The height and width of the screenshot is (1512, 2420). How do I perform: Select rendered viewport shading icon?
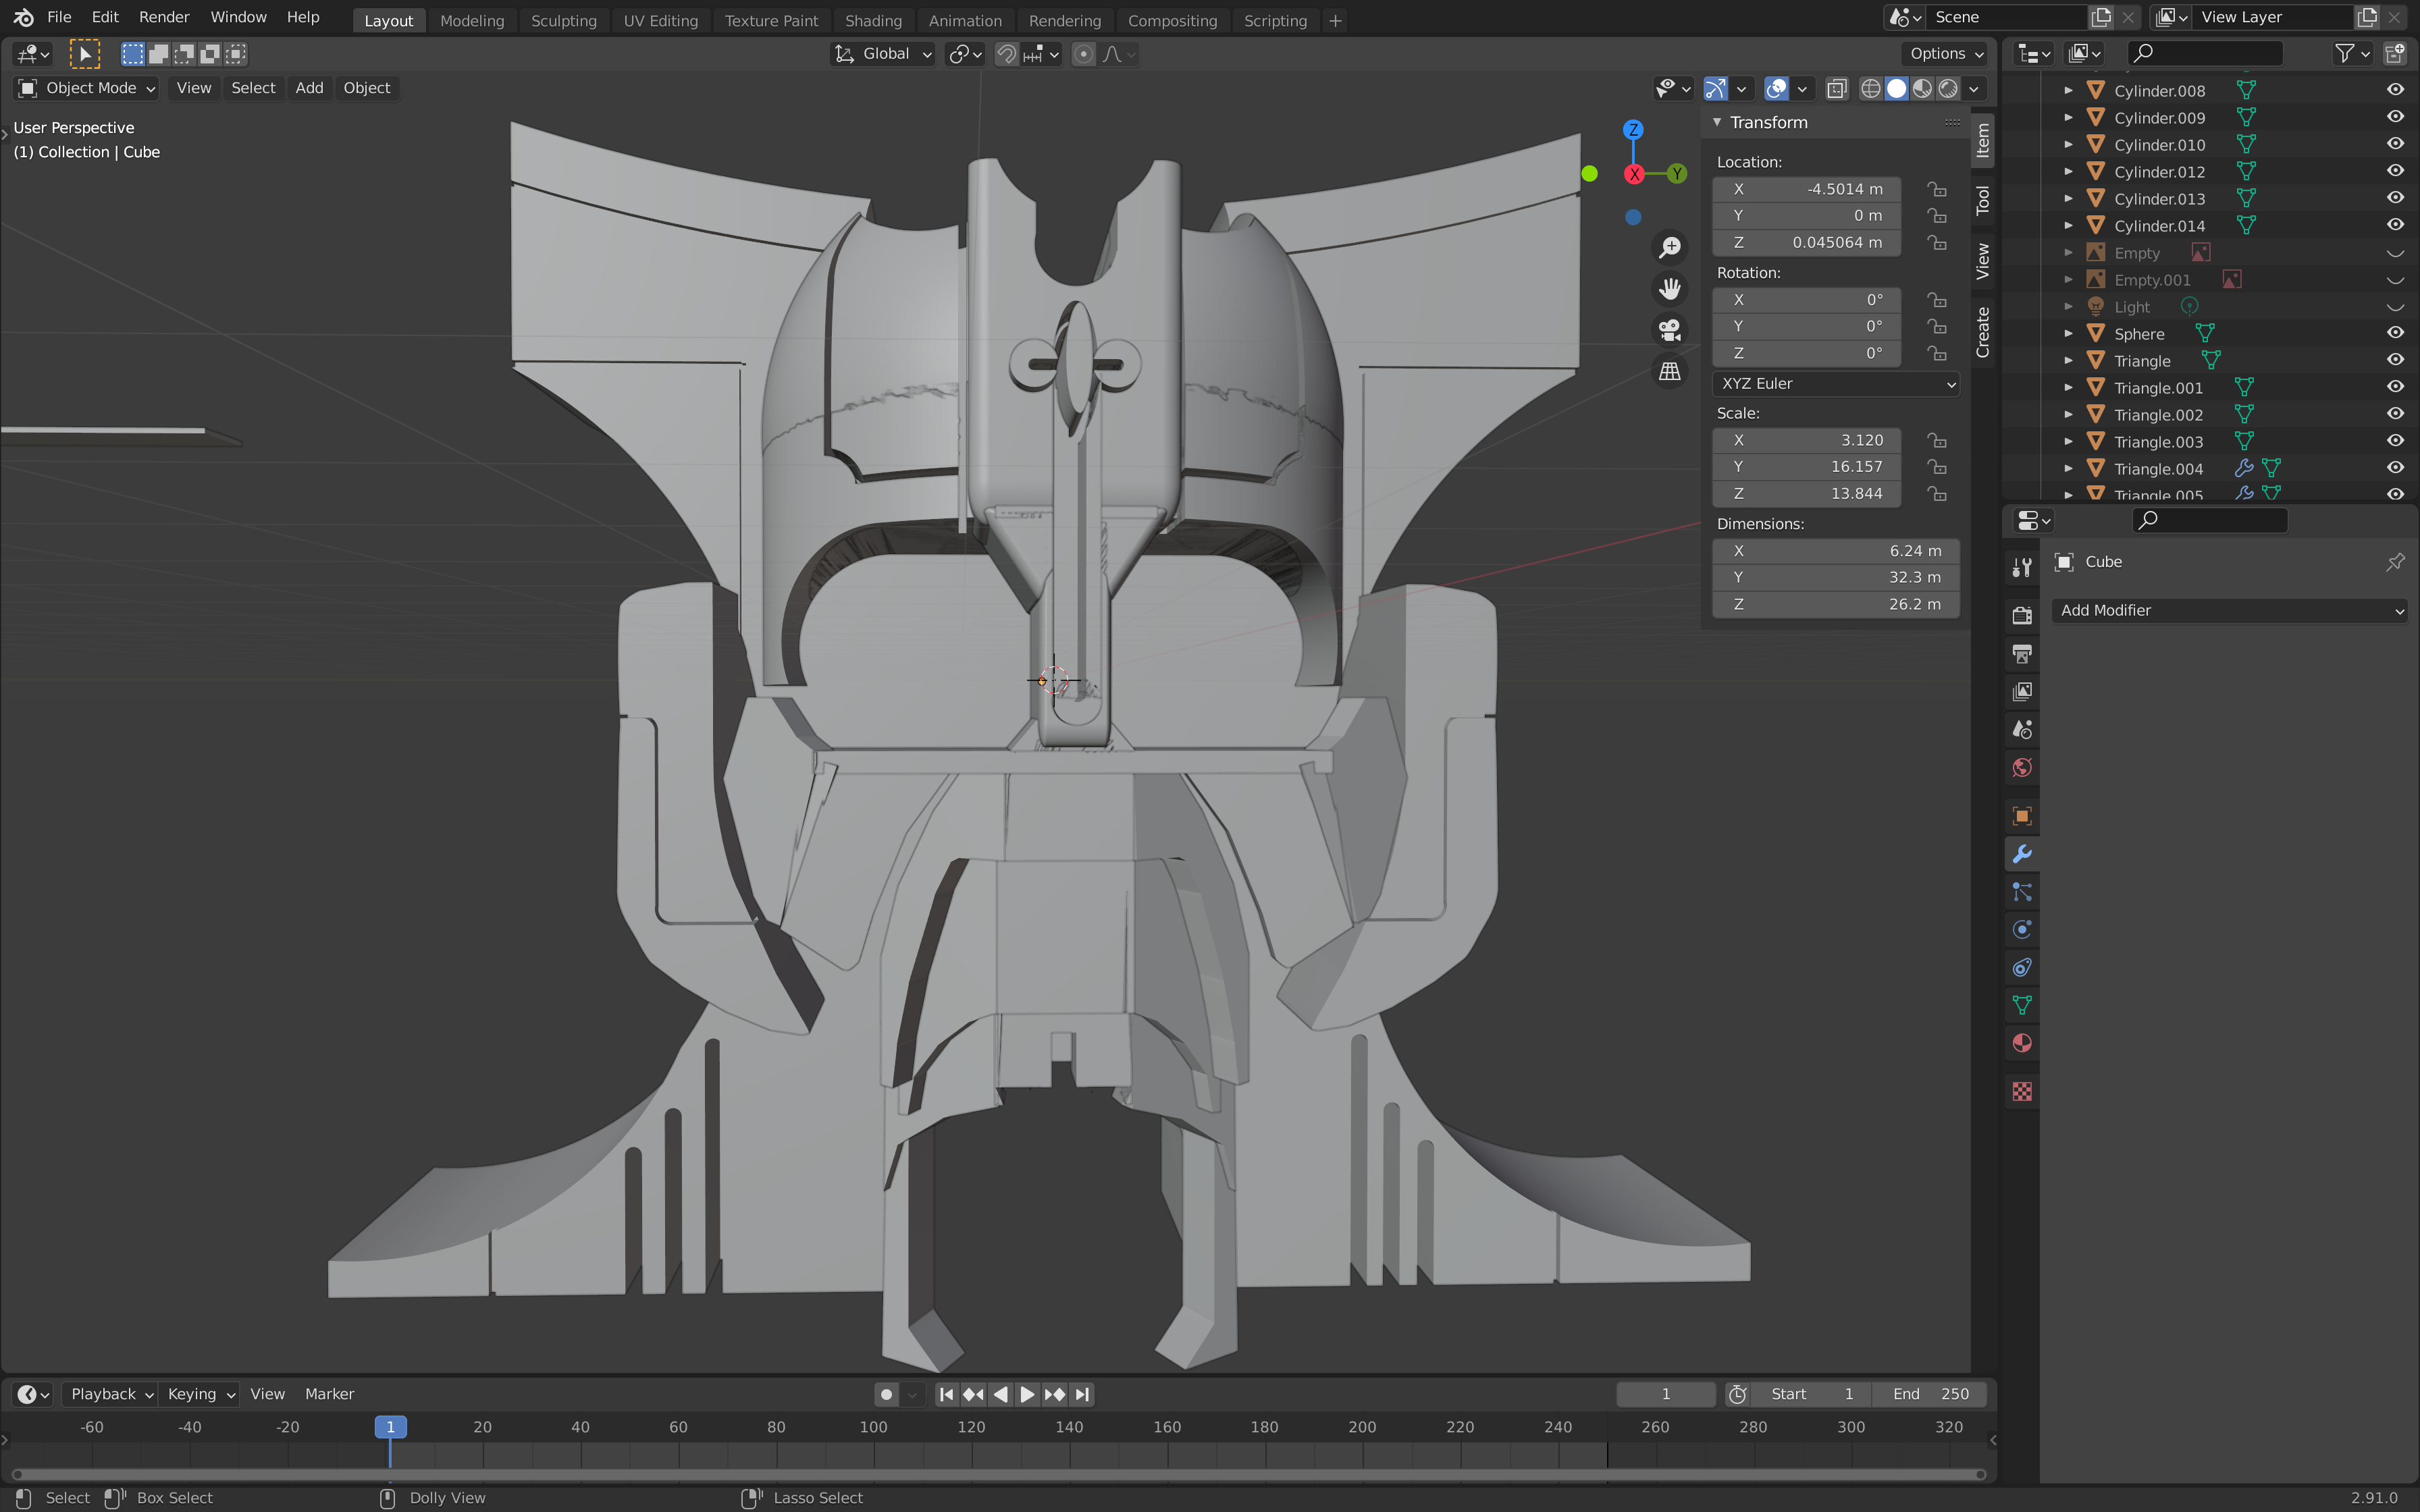[1948, 88]
